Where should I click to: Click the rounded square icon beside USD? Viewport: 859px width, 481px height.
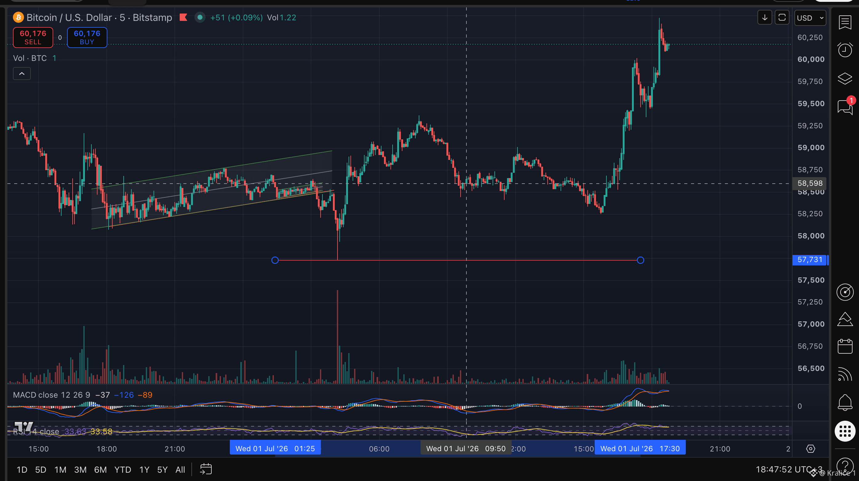click(x=782, y=18)
